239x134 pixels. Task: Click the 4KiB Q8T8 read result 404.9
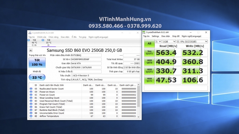[168, 62]
